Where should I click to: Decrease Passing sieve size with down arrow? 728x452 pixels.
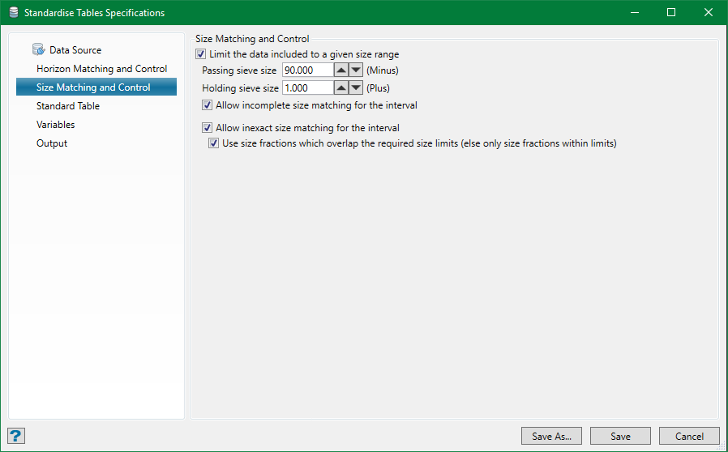tap(356, 70)
